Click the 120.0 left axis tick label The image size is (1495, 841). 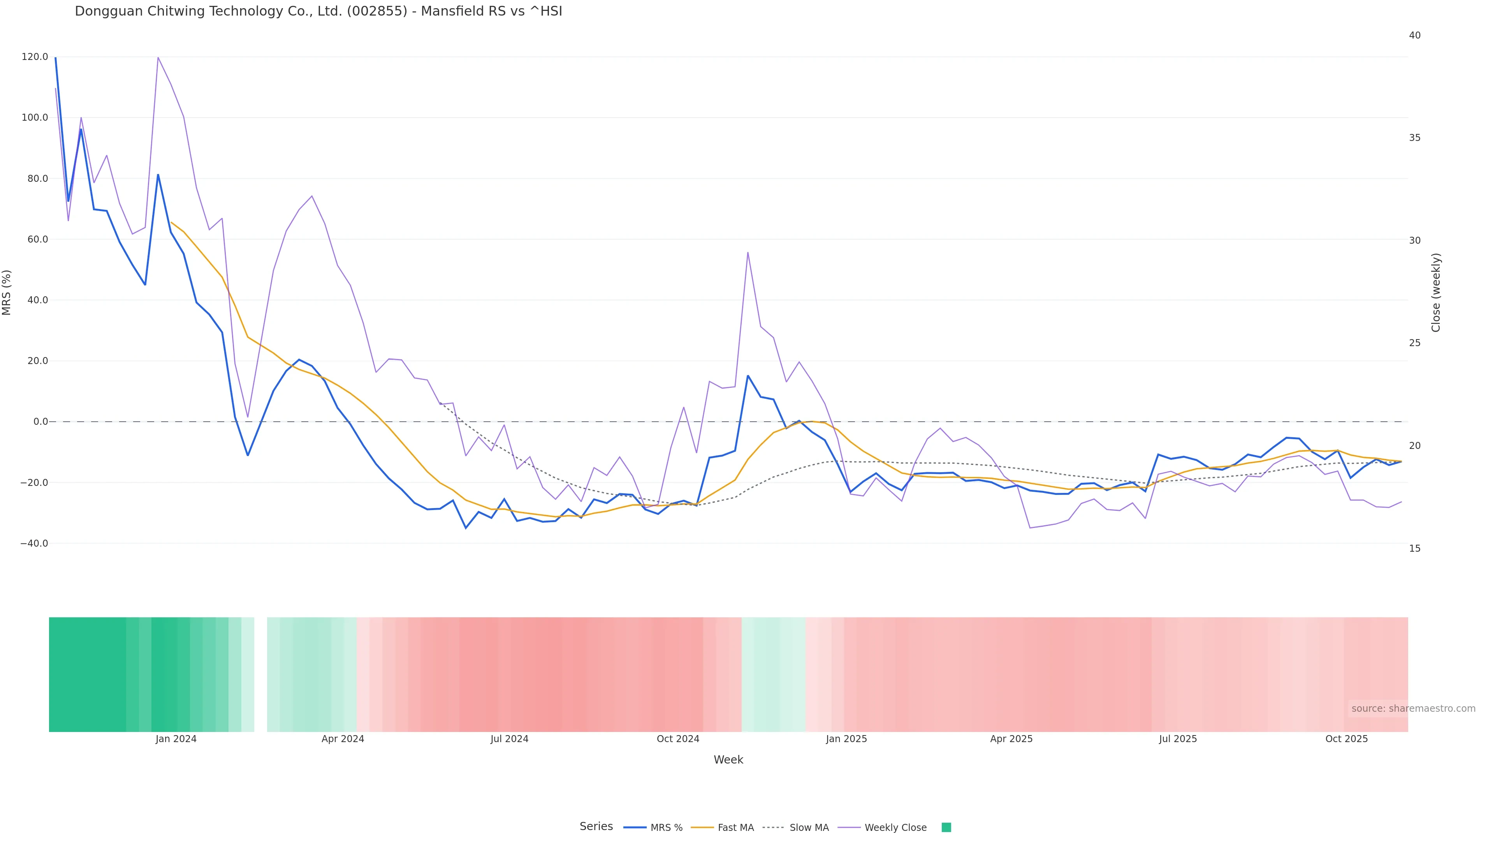pyautogui.click(x=35, y=57)
